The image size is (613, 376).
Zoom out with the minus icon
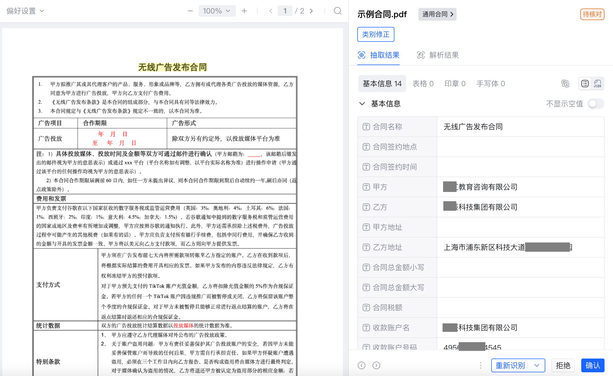pos(190,11)
